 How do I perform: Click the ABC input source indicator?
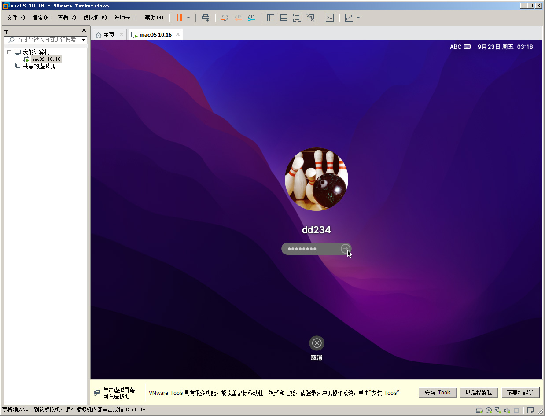click(x=460, y=47)
